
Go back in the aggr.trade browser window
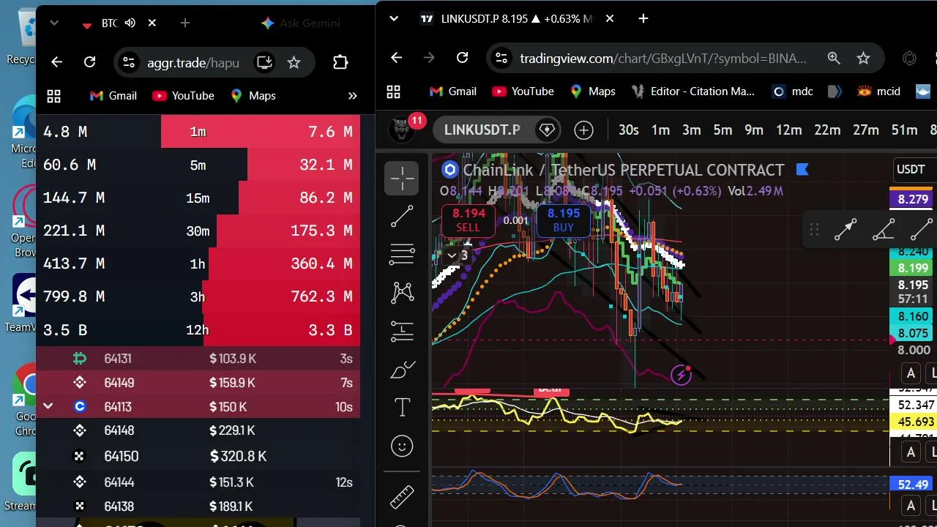click(56, 62)
